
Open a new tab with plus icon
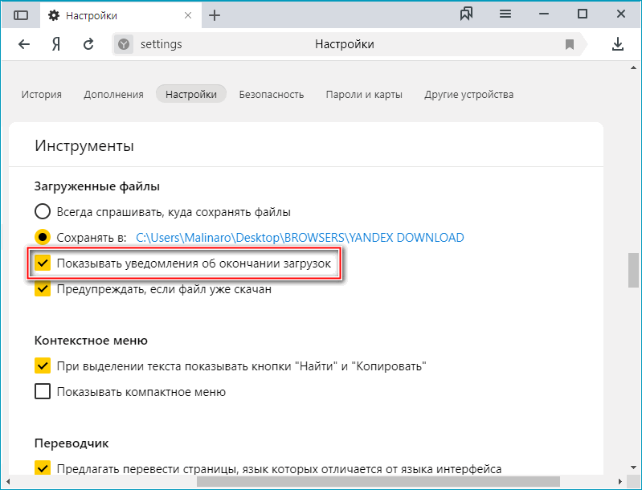[215, 15]
